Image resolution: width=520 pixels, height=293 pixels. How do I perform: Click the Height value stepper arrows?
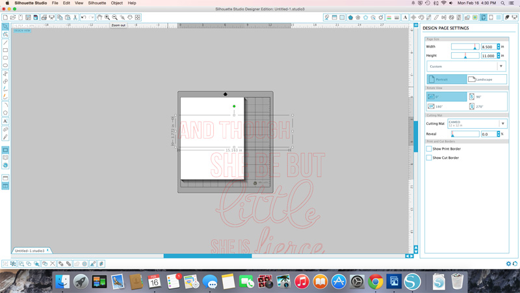tap(499, 55)
